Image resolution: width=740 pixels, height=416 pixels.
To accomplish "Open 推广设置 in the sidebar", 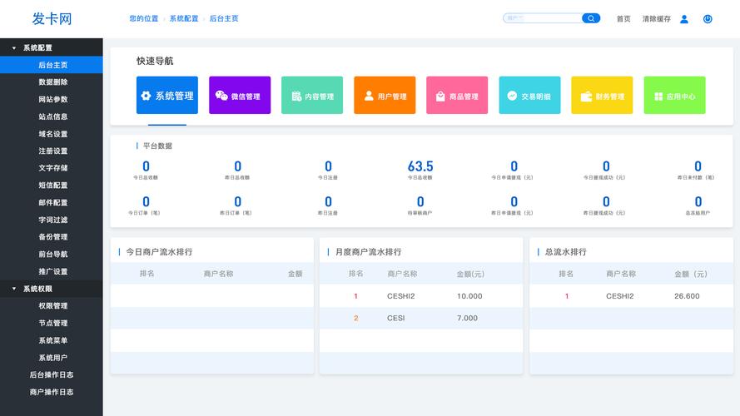I will [53, 271].
